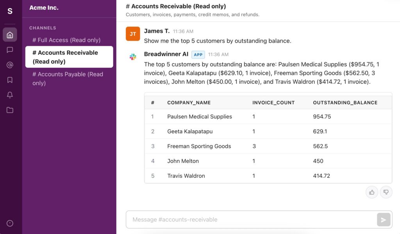The height and width of the screenshot is (234, 400).
Task: Click the 450 balance value
Action: (x=318, y=161)
